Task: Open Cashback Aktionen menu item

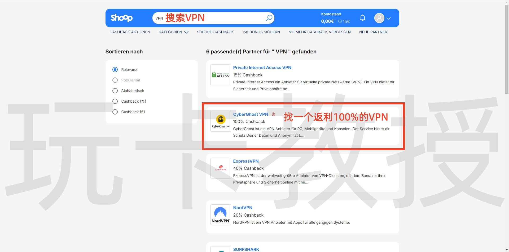Action: coord(130,32)
